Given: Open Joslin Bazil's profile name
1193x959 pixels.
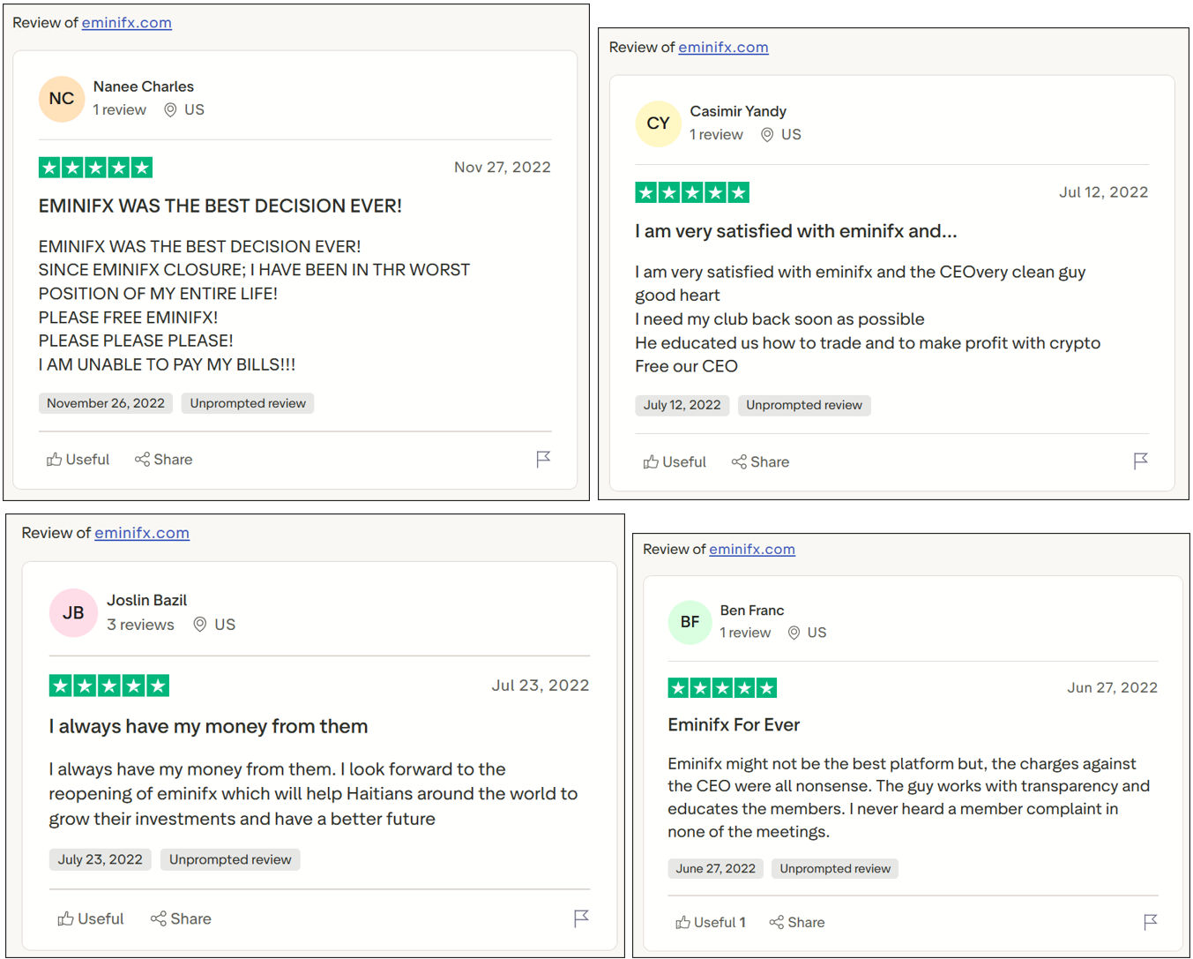Looking at the screenshot, I should (146, 600).
